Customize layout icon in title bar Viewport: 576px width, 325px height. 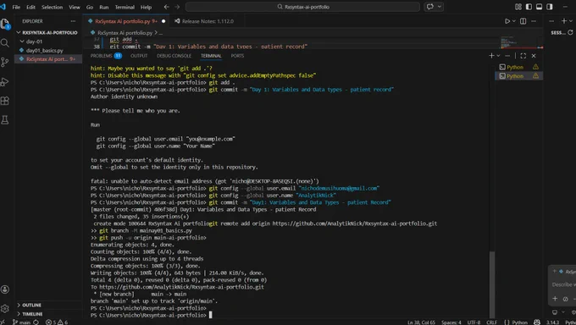(518, 7)
